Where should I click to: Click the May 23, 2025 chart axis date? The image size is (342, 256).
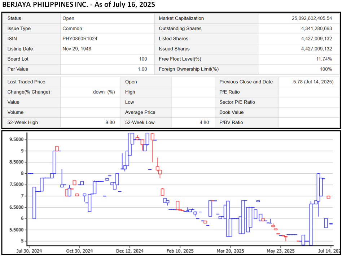280,251
